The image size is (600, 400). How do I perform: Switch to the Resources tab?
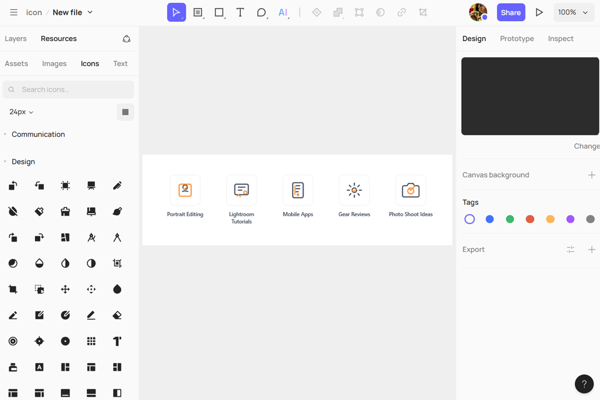tap(59, 39)
